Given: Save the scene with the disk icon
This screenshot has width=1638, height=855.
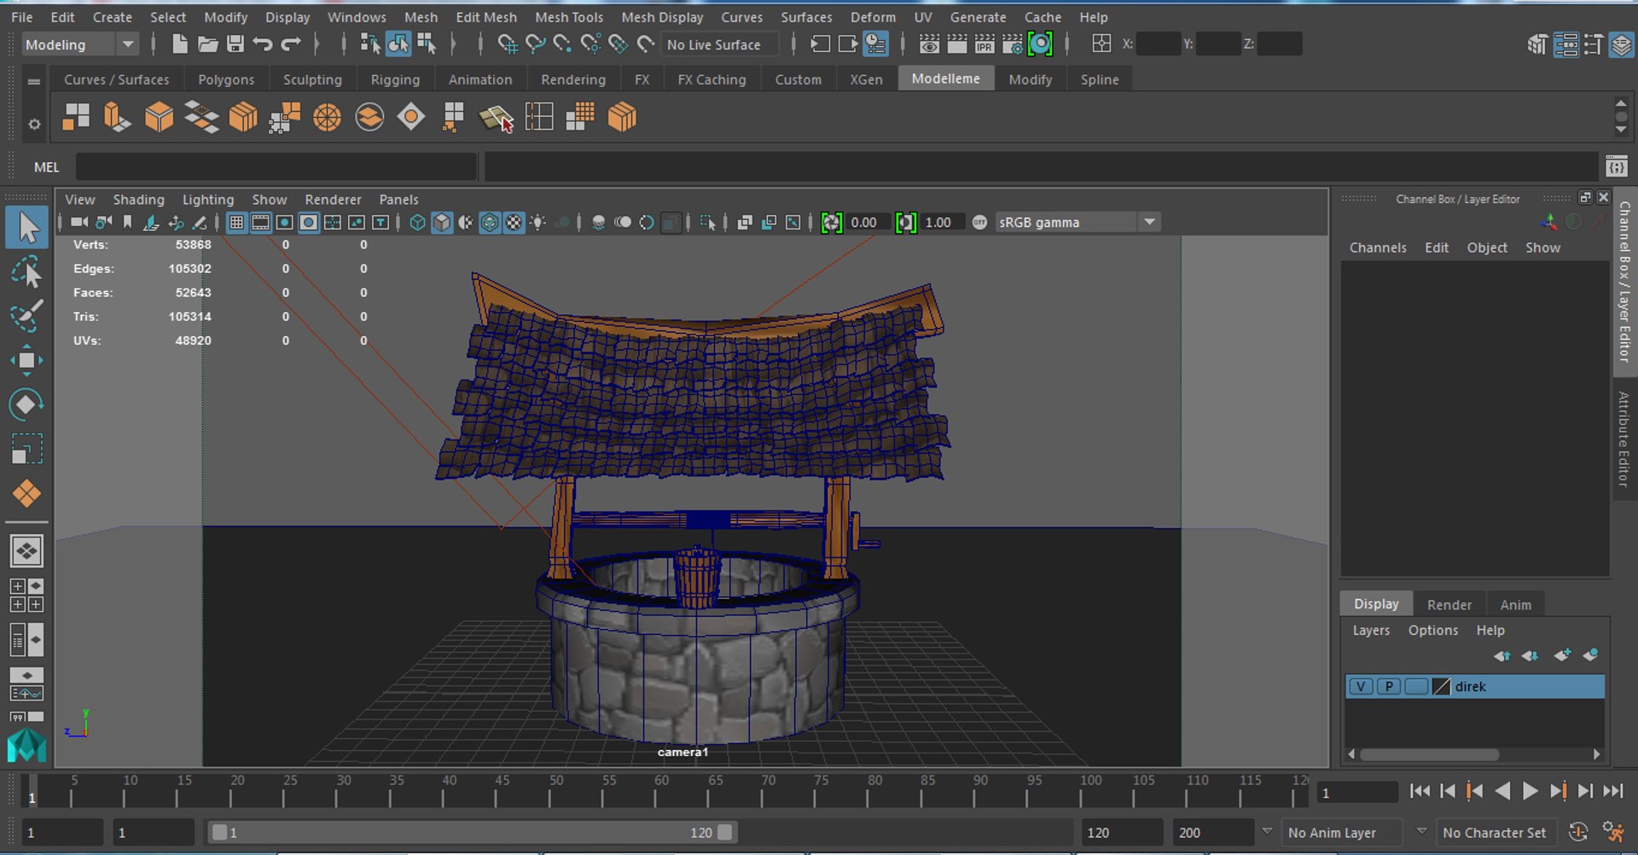Looking at the screenshot, I should coord(235,44).
